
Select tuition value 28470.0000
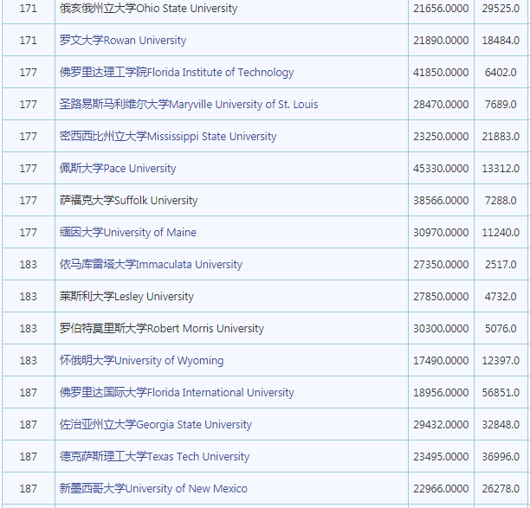tap(441, 105)
